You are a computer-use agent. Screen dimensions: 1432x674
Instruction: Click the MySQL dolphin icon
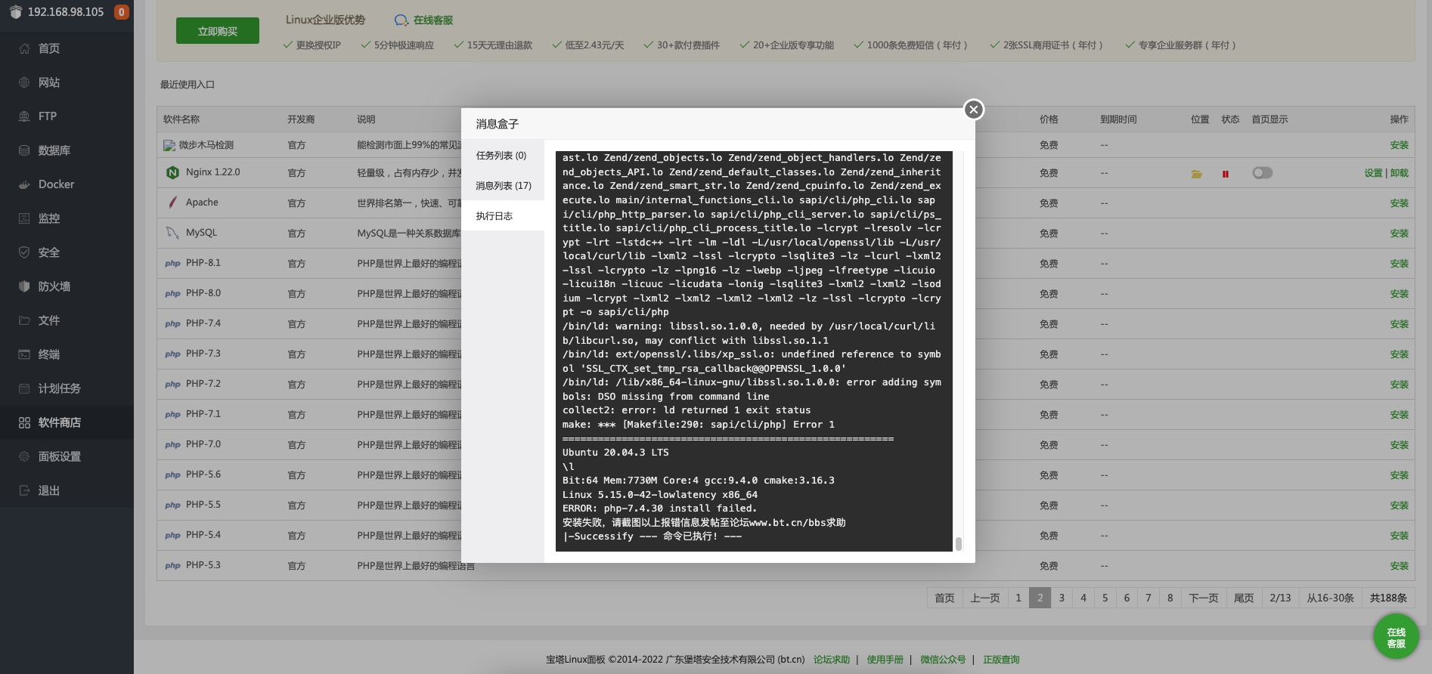point(172,233)
